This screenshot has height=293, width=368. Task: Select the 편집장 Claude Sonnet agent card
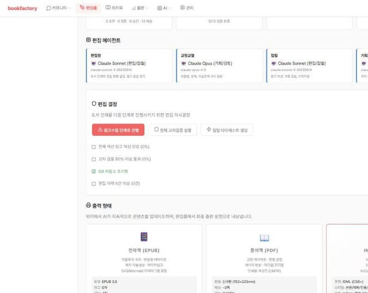tap(129, 66)
